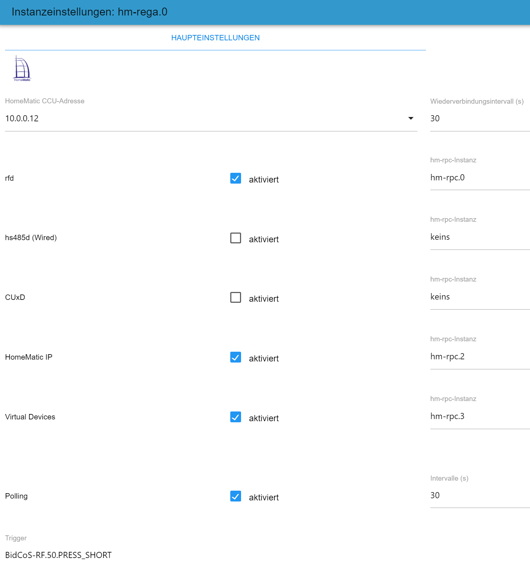Click the aktiviert label beside Polling checkbox
Image resolution: width=530 pixels, height=567 pixels.
click(264, 498)
